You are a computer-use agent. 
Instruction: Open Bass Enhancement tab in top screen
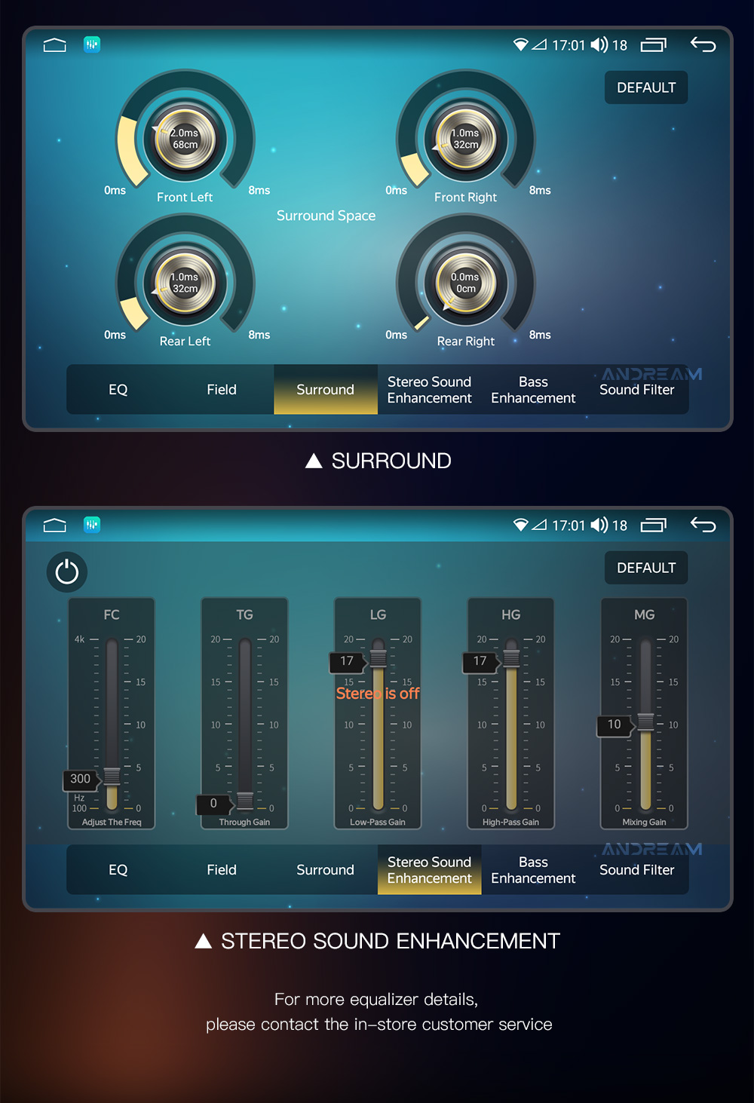[x=533, y=390]
